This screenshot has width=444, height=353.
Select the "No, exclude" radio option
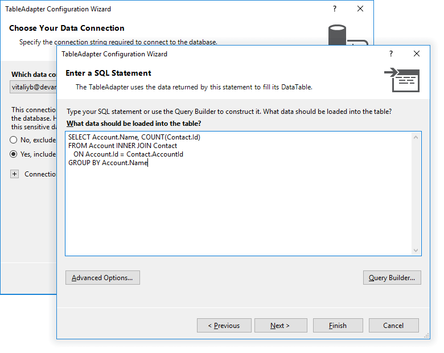pos(14,140)
